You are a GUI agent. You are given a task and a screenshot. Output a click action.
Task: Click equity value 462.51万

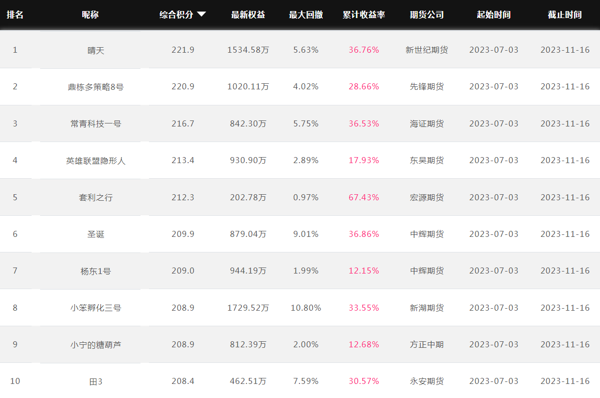[248, 381]
